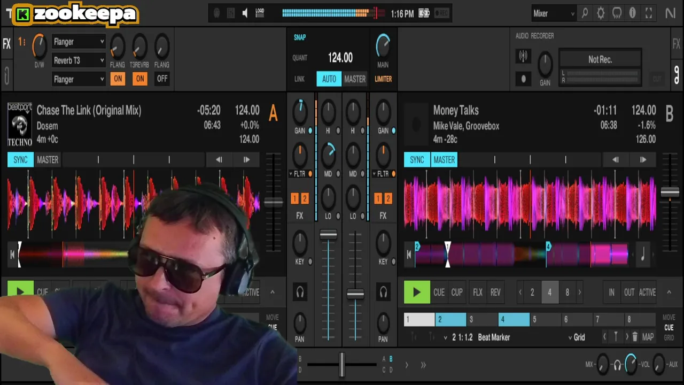The height and width of the screenshot is (385, 684).
Task: Click the CUE button on Deck B
Action: coord(439,292)
